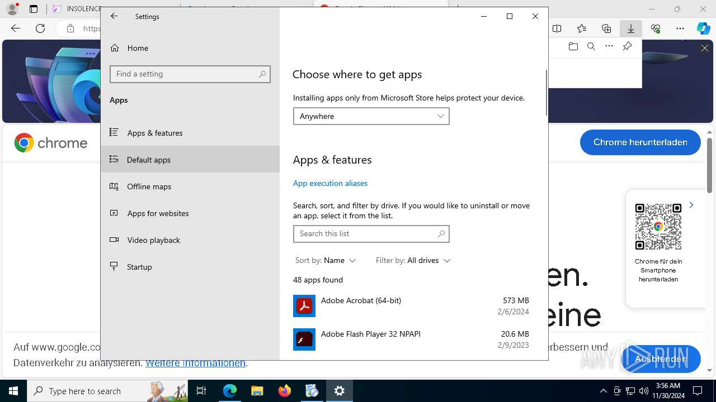Open Edge from taskbar
The width and height of the screenshot is (716, 402).
(x=230, y=391)
